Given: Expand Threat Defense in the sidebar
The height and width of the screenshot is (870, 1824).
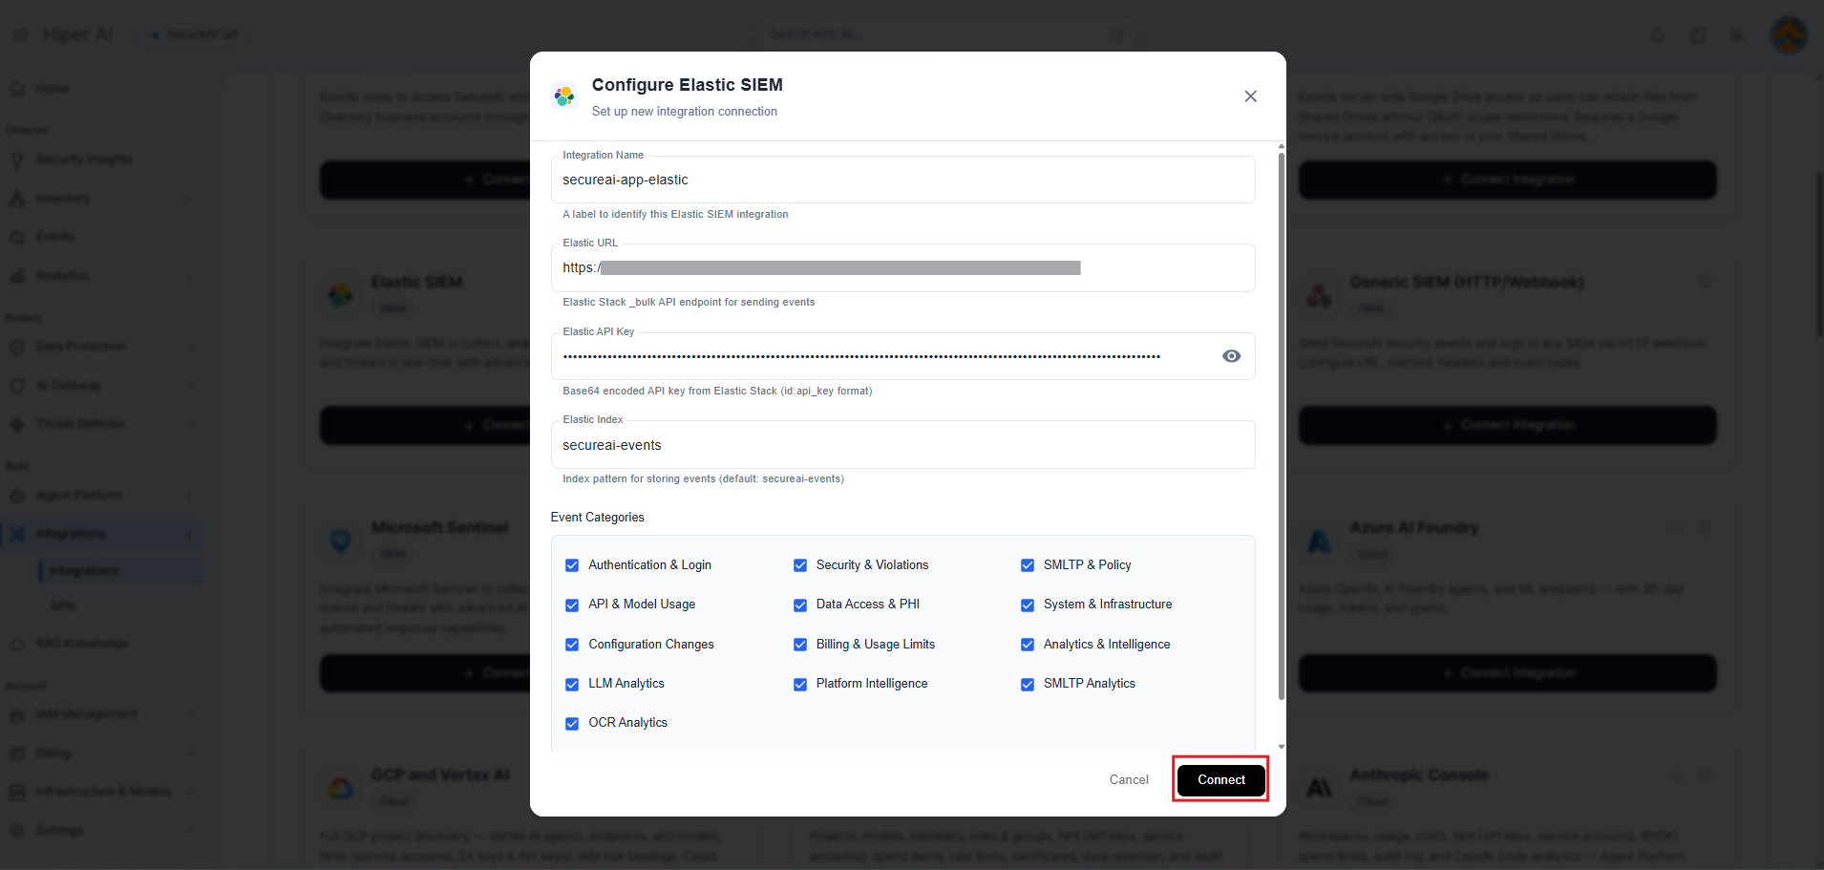Looking at the screenshot, I should tap(102, 424).
